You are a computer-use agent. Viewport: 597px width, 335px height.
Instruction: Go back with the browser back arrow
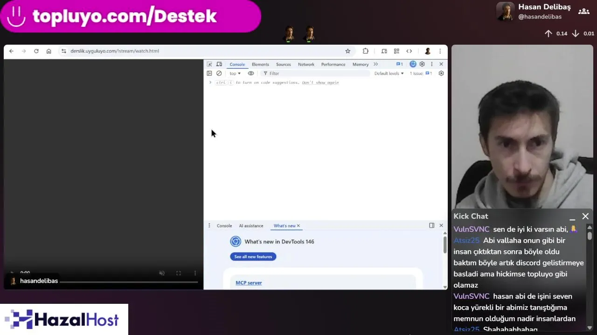(x=11, y=51)
